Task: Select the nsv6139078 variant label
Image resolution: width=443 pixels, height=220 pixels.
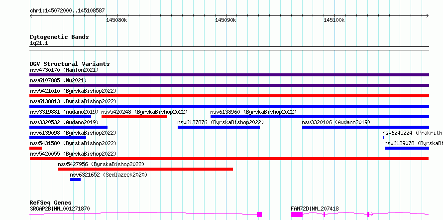Action: [414, 143]
